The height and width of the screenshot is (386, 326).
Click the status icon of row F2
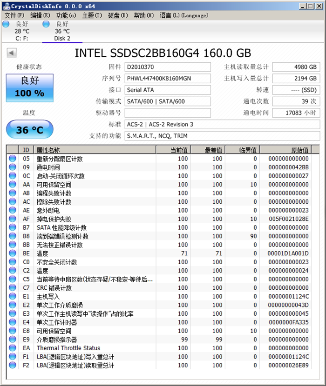click(13, 365)
